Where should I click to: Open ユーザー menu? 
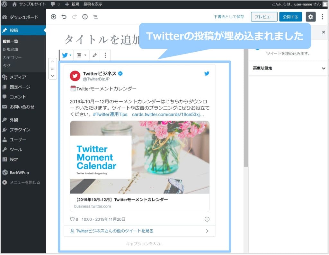pos(23,140)
